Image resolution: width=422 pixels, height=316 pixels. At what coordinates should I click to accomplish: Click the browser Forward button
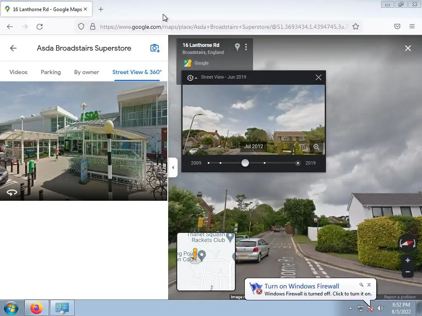[25, 26]
